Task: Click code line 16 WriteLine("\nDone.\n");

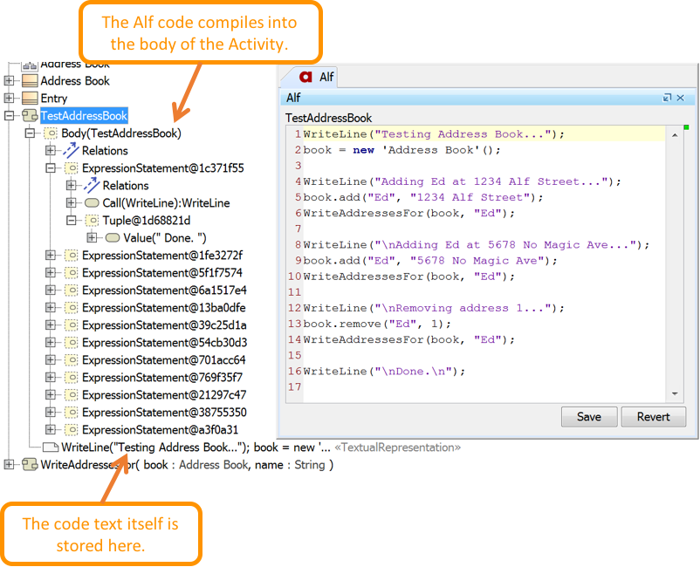Action: [384, 371]
